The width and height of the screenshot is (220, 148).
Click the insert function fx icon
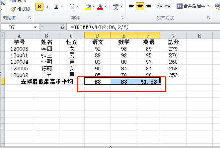pos(62,27)
